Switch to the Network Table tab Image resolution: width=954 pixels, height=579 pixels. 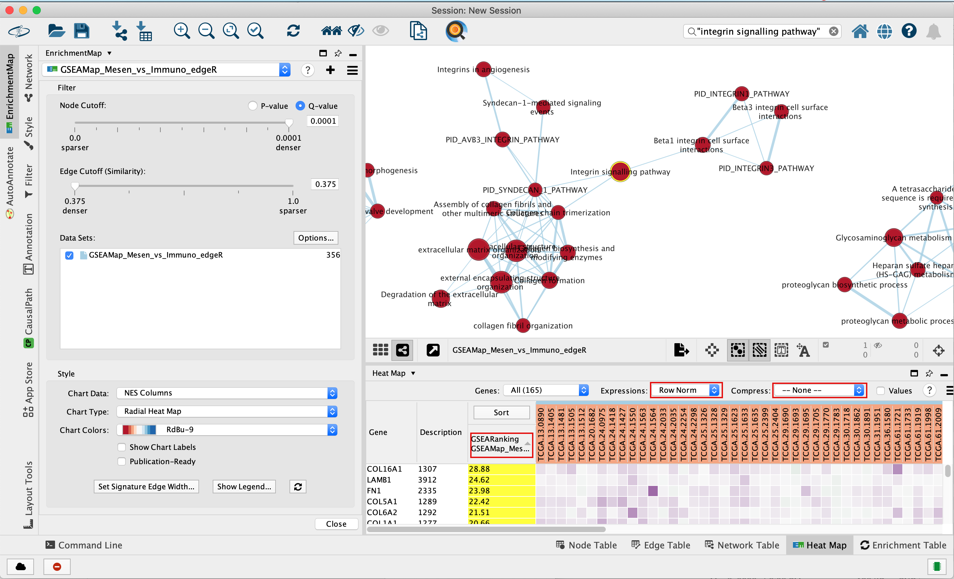point(742,545)
